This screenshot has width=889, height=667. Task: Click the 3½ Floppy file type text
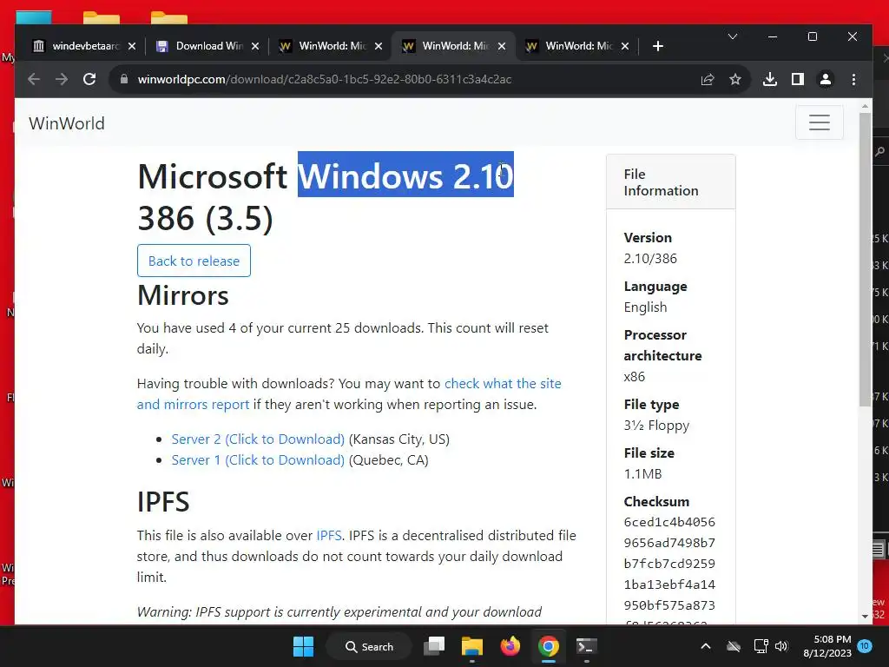point(656,426)
